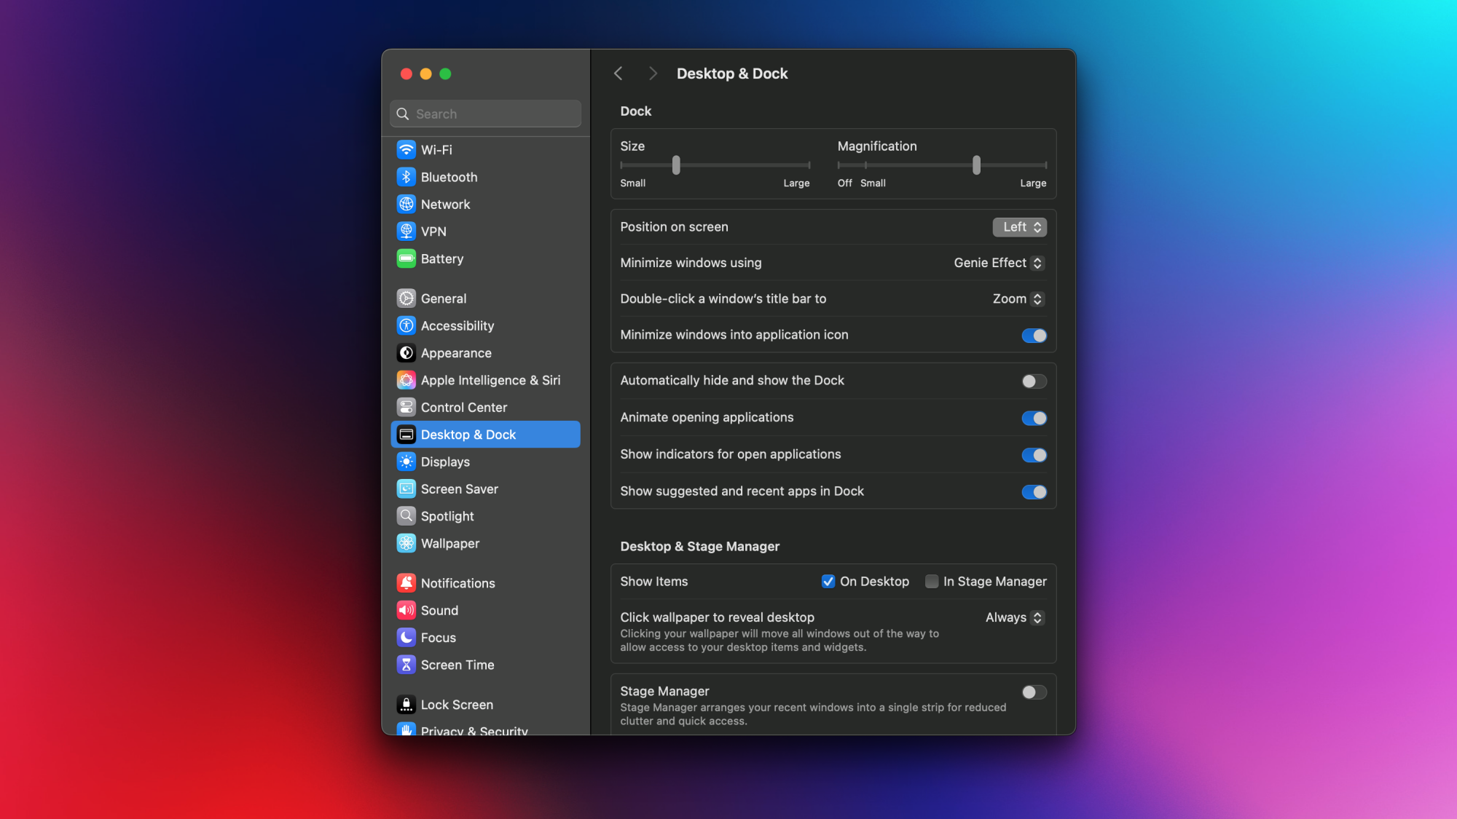Open the Zoom title bar dropdown
Viewport: 1457px width, 819px height.
coord(1018,298)
